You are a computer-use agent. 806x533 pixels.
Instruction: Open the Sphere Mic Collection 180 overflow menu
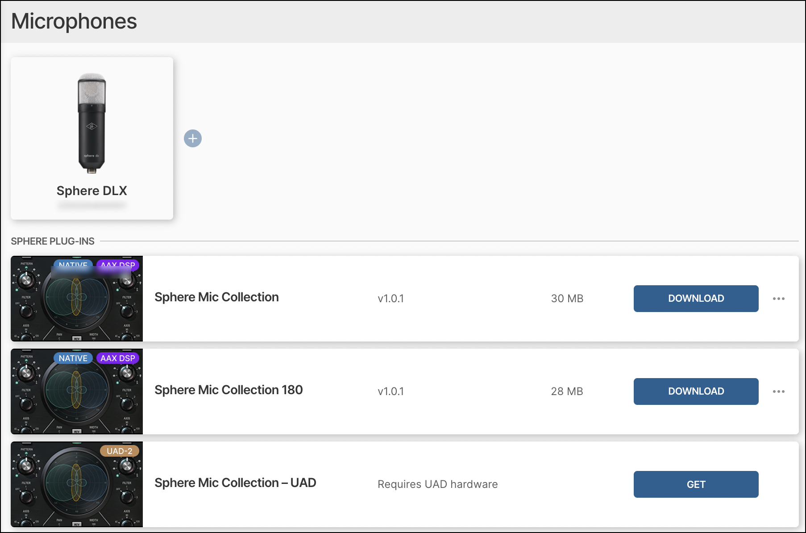click(x=778, y=391)
